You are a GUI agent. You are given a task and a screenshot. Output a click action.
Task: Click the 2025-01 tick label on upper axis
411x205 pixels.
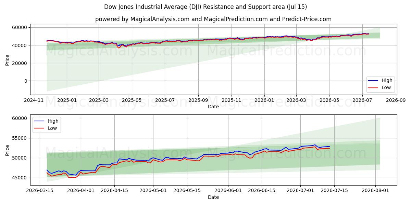(x=66, y=100)
